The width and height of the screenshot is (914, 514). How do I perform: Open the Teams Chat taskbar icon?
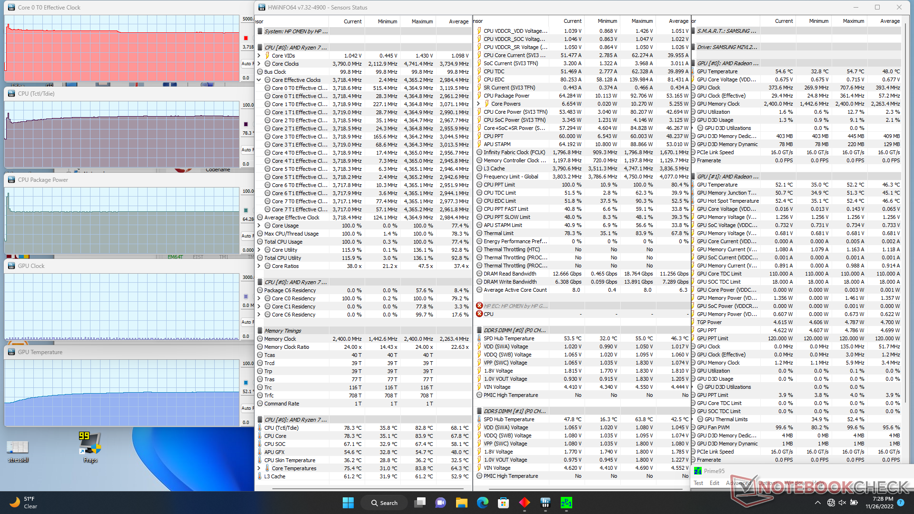tap(440, 503)
